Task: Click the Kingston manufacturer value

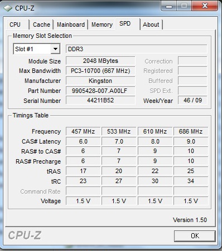Action: (x=100, y=81)
